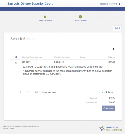Expand the account dropdown caret
Screen dimensions: 125x134
122,4
